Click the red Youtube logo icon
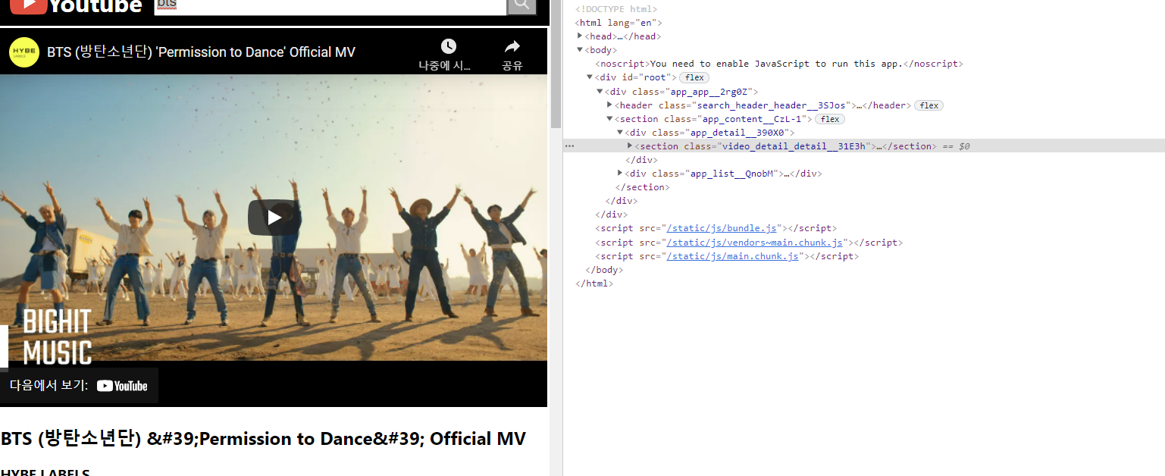1165x476 pixels. pos(28,5)
